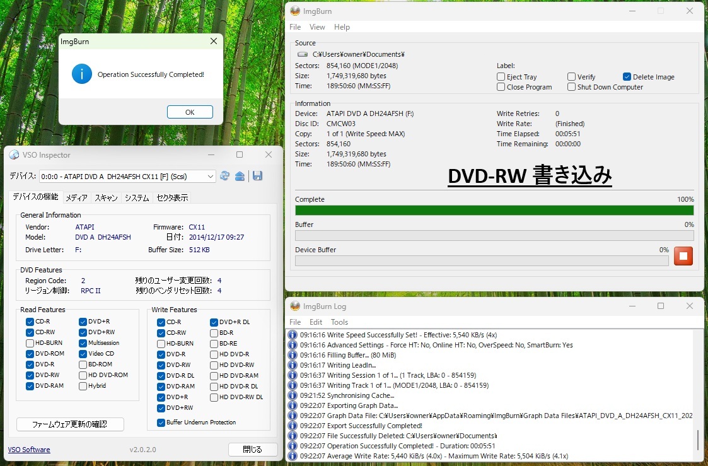
Task: Click the 閉じる button in VSO Inspector
Action: coord(252,450)
